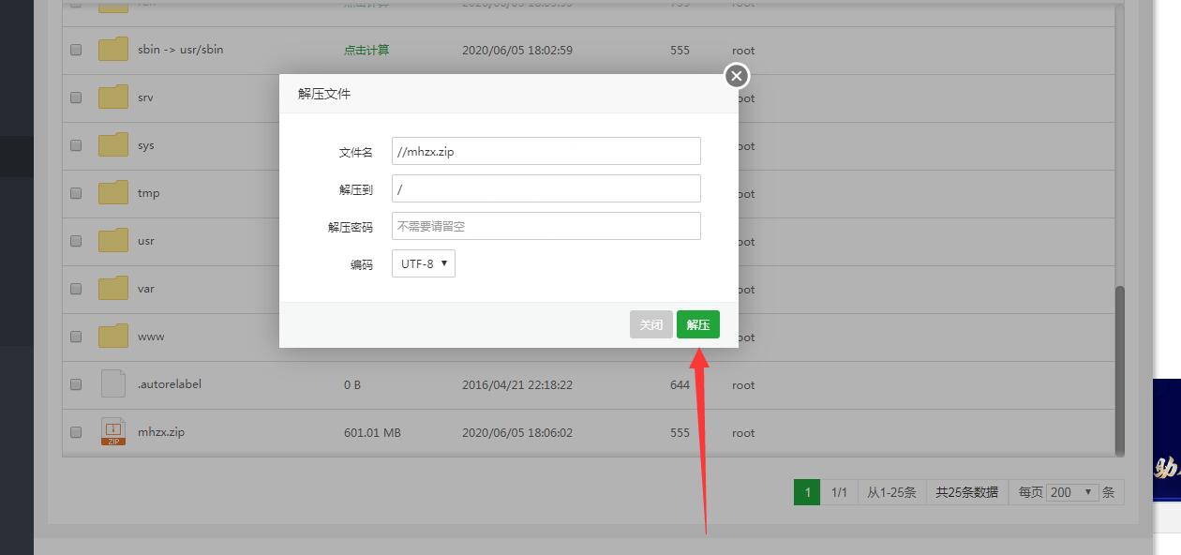
Task: Click the .autorelabel file icon
Action: [x=113, y=383]
